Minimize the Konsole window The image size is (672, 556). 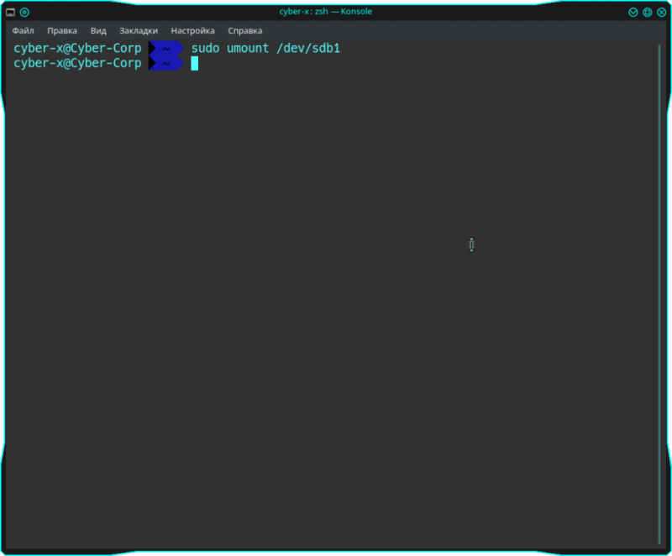pyautogui.click(x=633, y=13)
